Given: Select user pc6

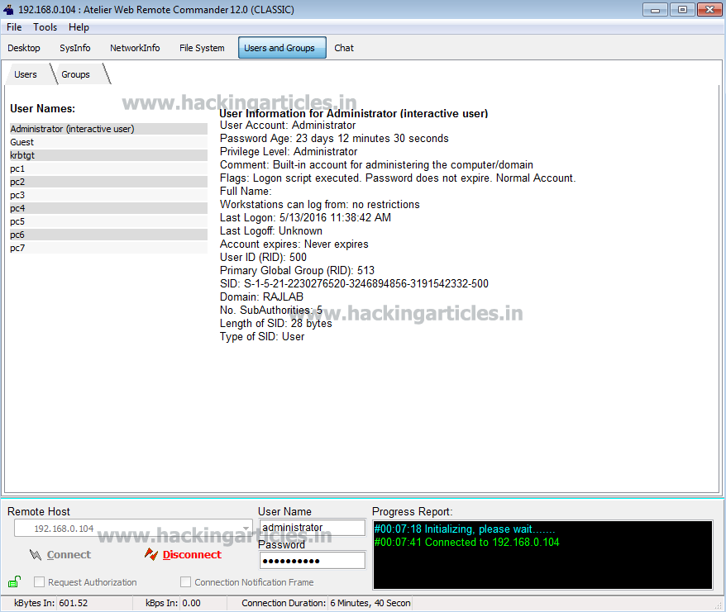Looking at the screenshot, I should [x=108, y=235].
